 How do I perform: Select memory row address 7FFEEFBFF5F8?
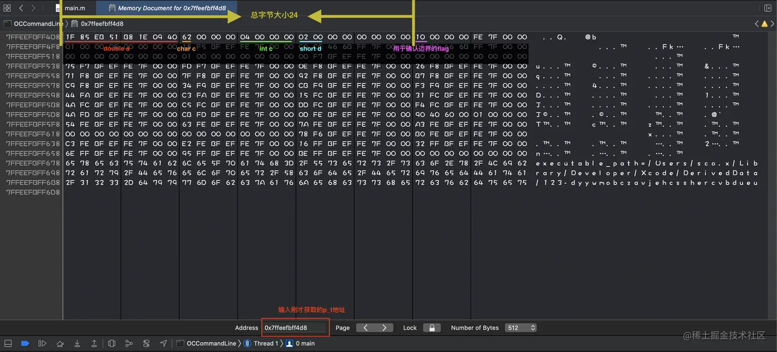33,124
